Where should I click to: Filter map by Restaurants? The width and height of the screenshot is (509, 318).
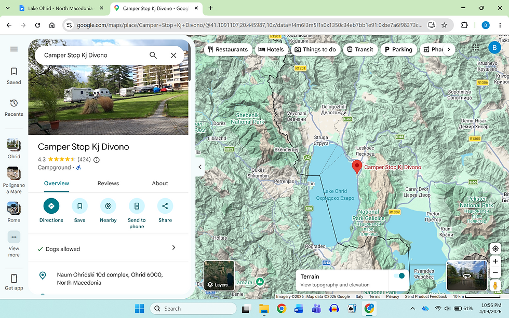coord(228,50)
